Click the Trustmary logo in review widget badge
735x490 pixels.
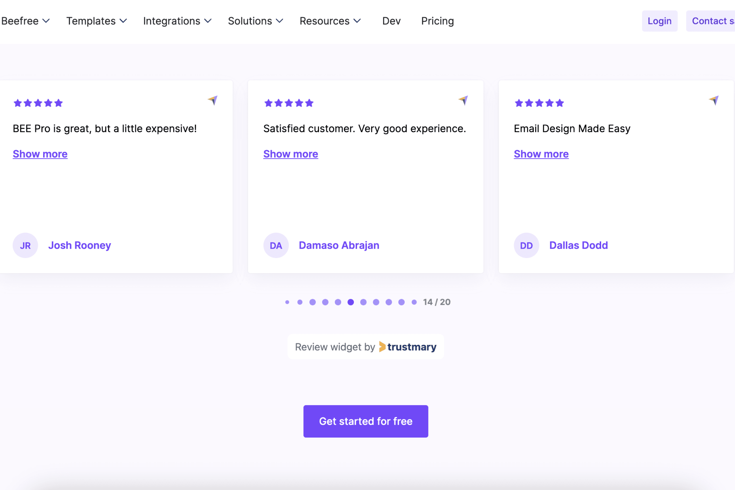(x=408, y=347)
